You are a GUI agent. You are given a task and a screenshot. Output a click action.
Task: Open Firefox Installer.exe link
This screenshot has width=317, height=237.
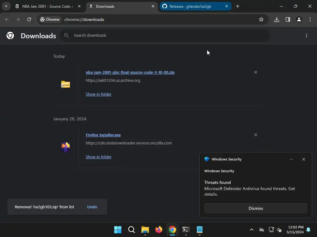point(103,135)
